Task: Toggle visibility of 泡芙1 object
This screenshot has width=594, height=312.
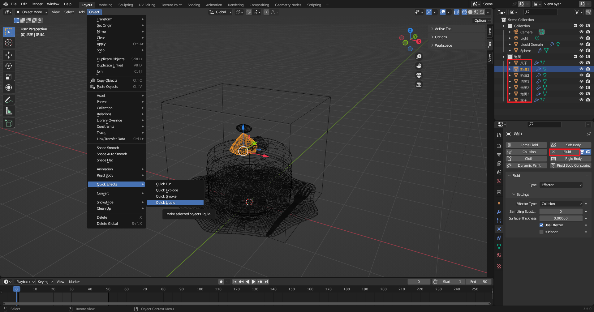Action: tap(581, 81)
